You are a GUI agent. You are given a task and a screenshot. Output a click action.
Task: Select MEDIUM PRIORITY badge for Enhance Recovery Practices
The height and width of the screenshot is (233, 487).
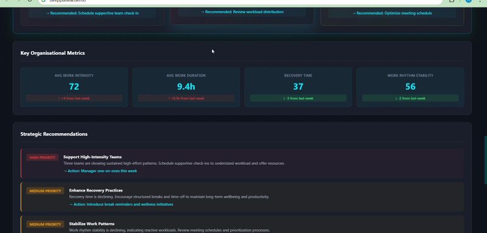(45, 191)
